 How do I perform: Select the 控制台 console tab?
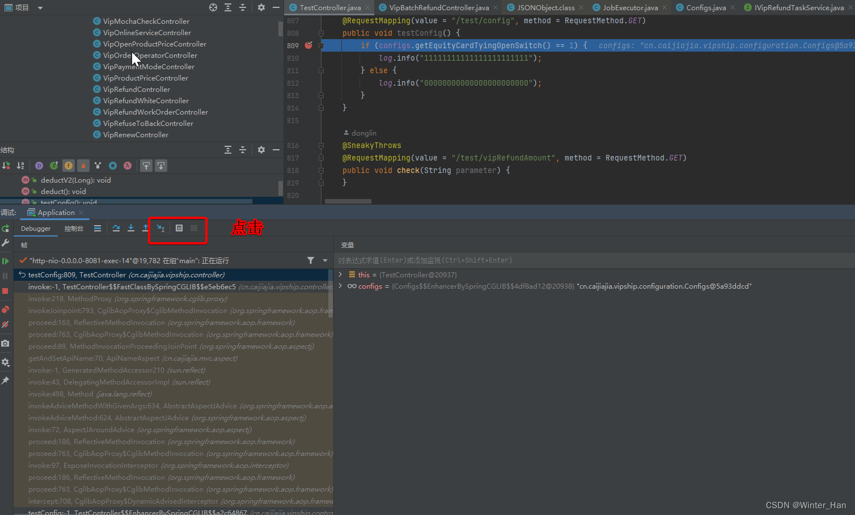pyautogui.click(x=74, y=229)
